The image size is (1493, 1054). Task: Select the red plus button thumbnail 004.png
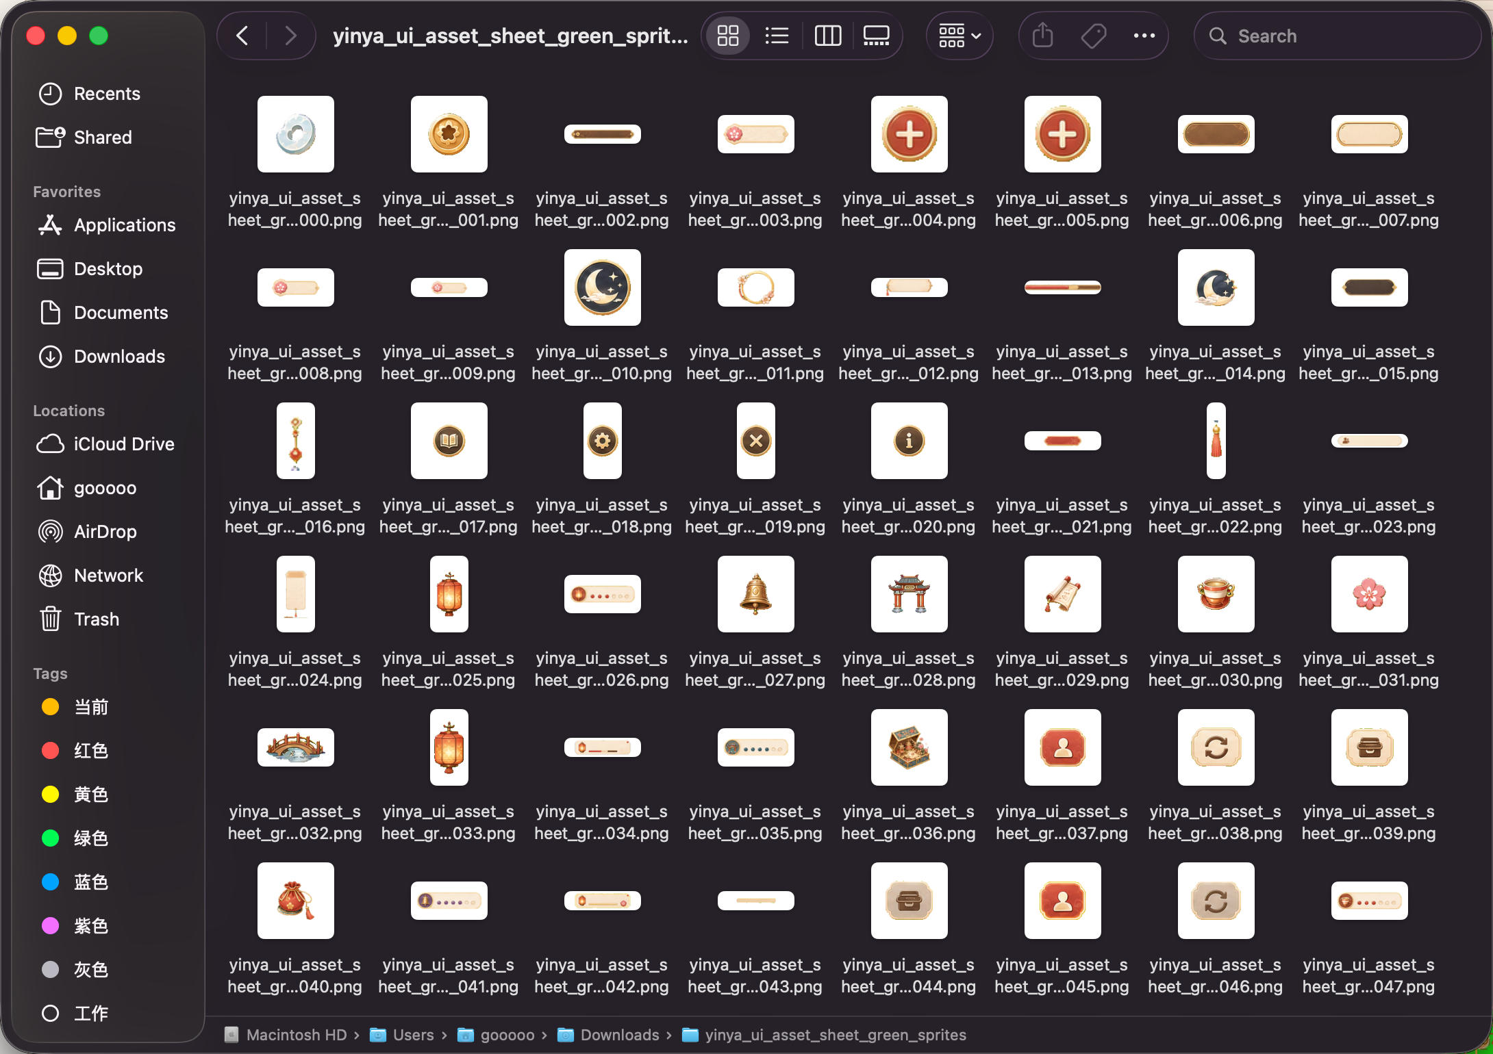pos(909,134)
